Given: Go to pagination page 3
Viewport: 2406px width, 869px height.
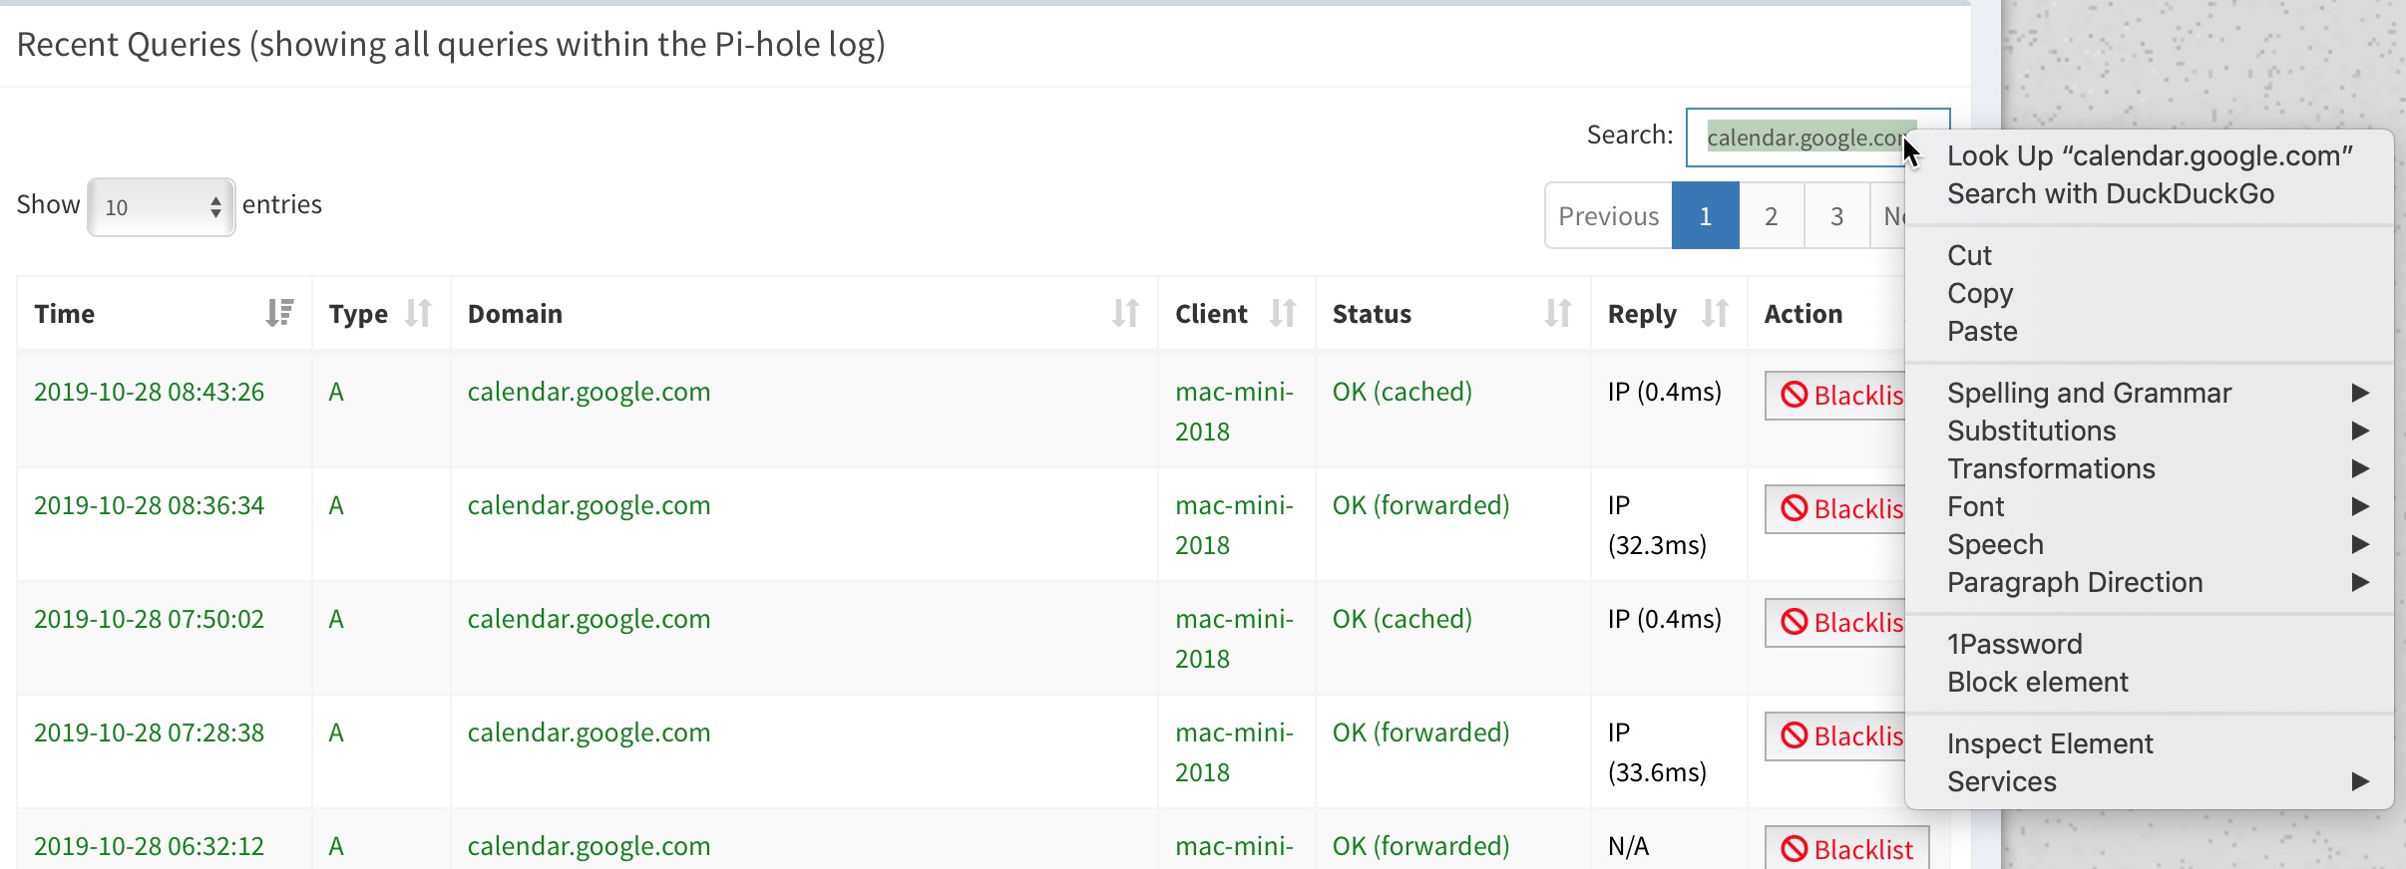Looking at the screenshot, I should (1836, 215).
